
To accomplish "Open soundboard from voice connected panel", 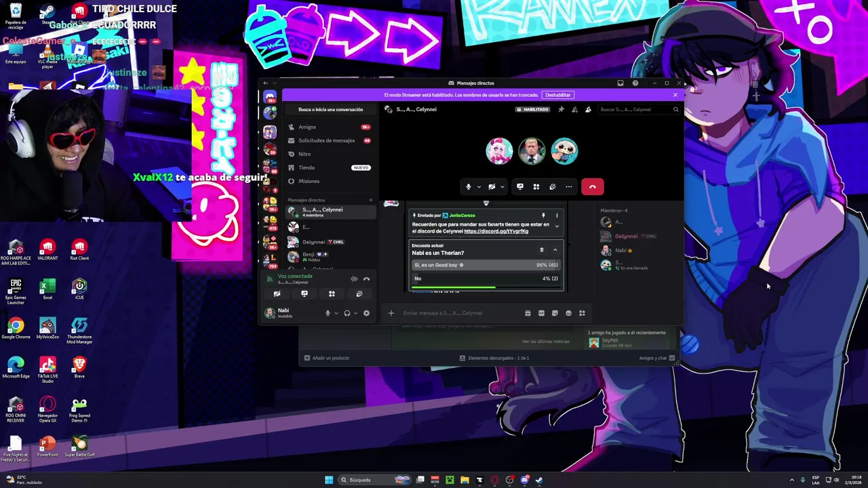I will tap(359, 293).
